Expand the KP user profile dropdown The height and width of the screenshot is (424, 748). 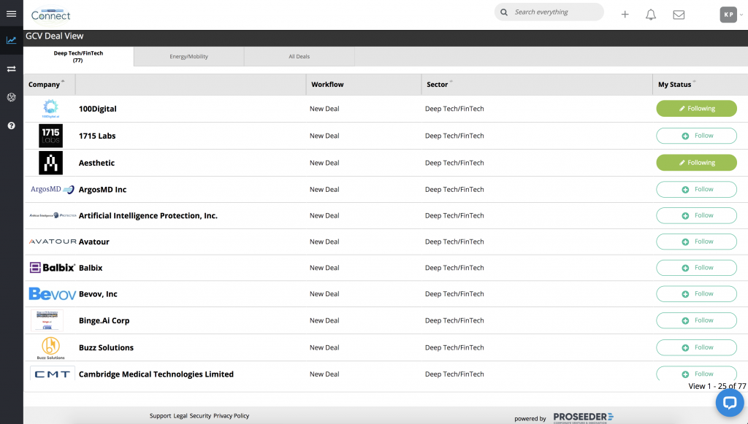point(730,15)
